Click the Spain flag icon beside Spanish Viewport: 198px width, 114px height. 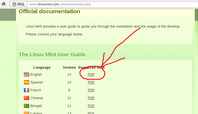[x=26, y=82]
